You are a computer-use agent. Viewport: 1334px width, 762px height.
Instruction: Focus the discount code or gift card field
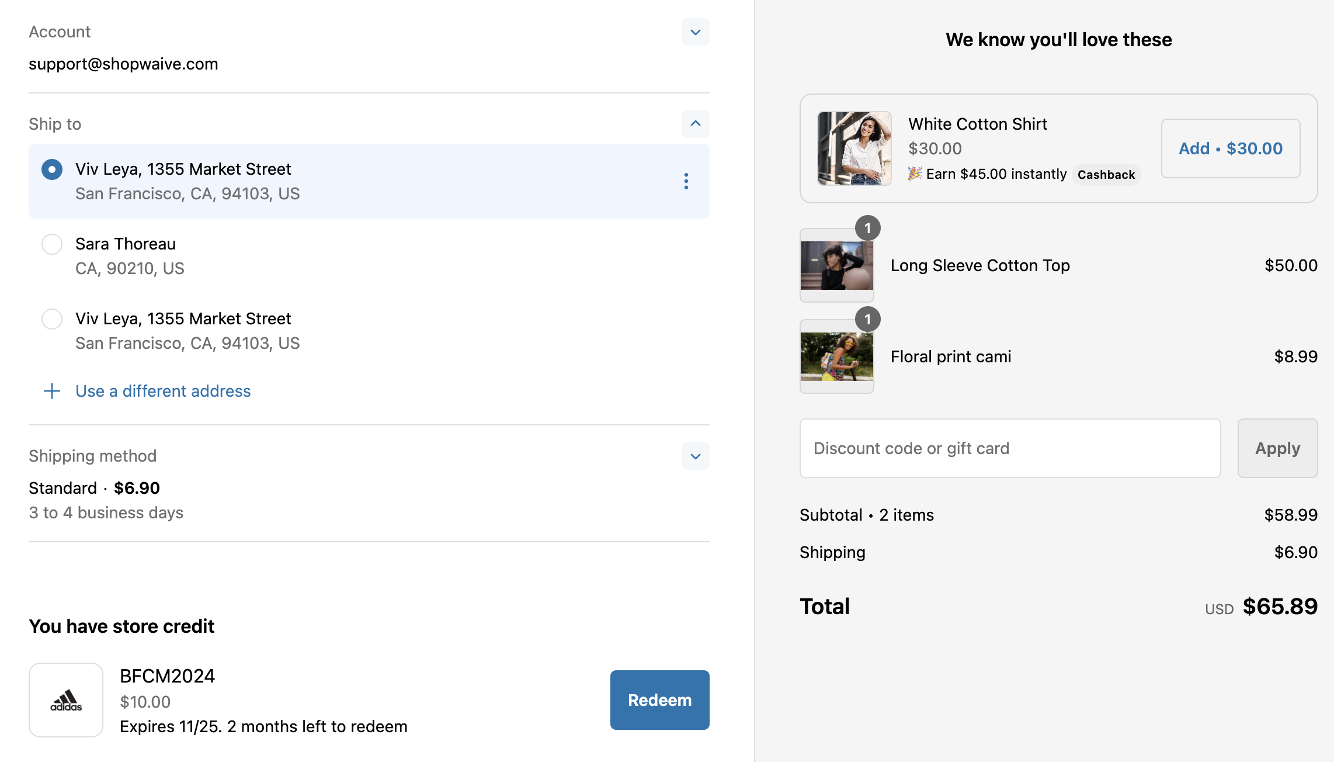click(1010, 448)
